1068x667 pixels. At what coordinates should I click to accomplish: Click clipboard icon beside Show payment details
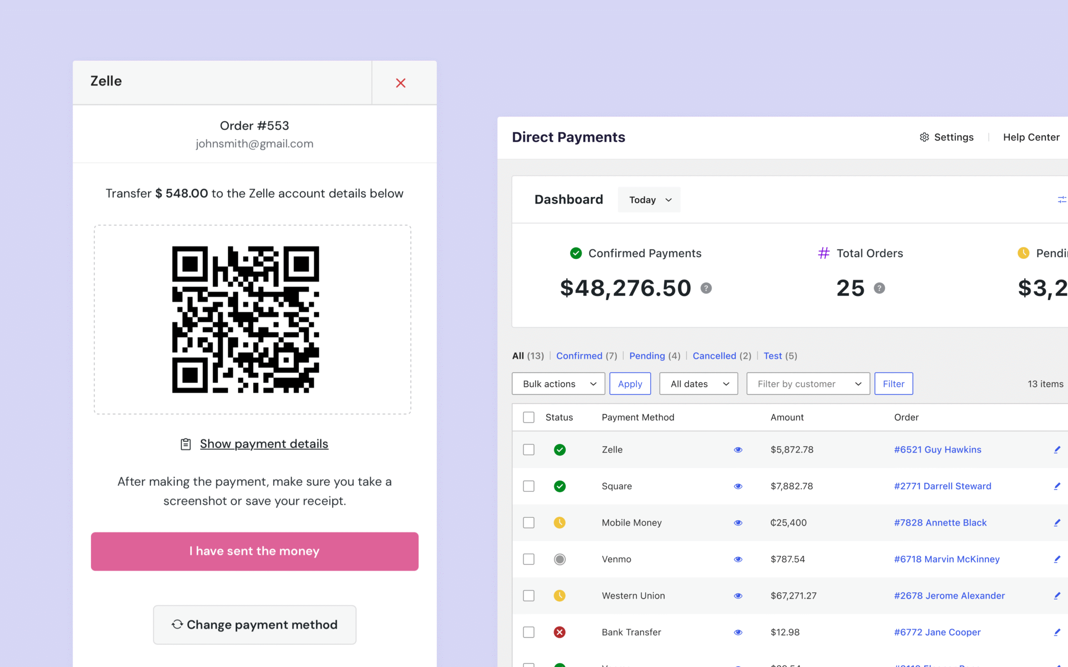(x=186, y=444)
